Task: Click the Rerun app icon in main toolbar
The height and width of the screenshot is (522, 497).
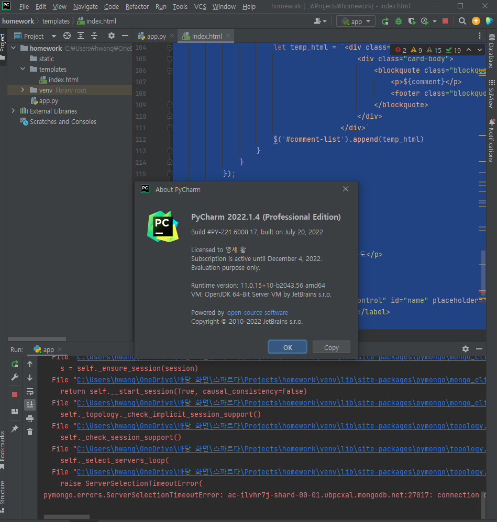Action: pos(385,21)
